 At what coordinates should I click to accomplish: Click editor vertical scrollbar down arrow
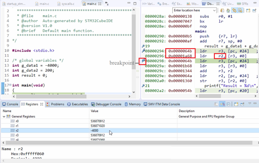[x=134, y=92]
